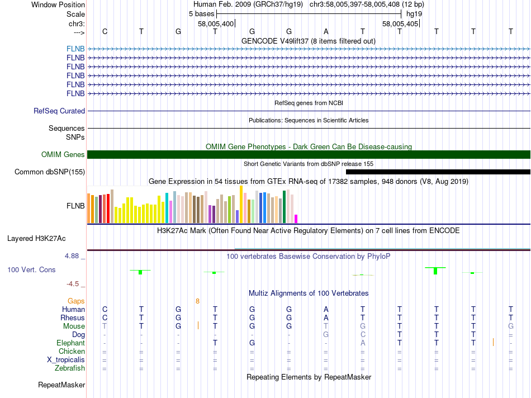Click the X_tropicalis species label
The width and height of the screenshot is (531, 398).
[x=66, y=360]
